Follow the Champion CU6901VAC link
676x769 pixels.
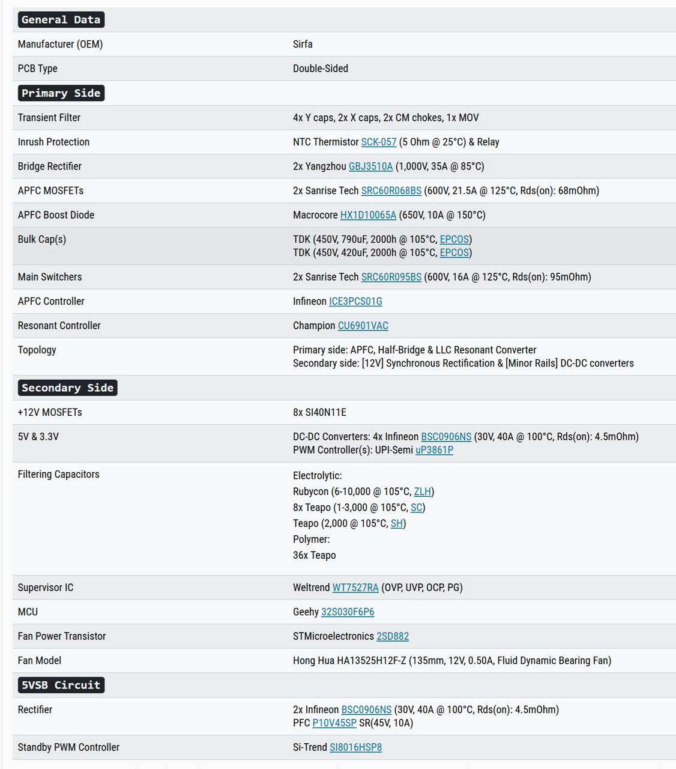pos(363,326)
